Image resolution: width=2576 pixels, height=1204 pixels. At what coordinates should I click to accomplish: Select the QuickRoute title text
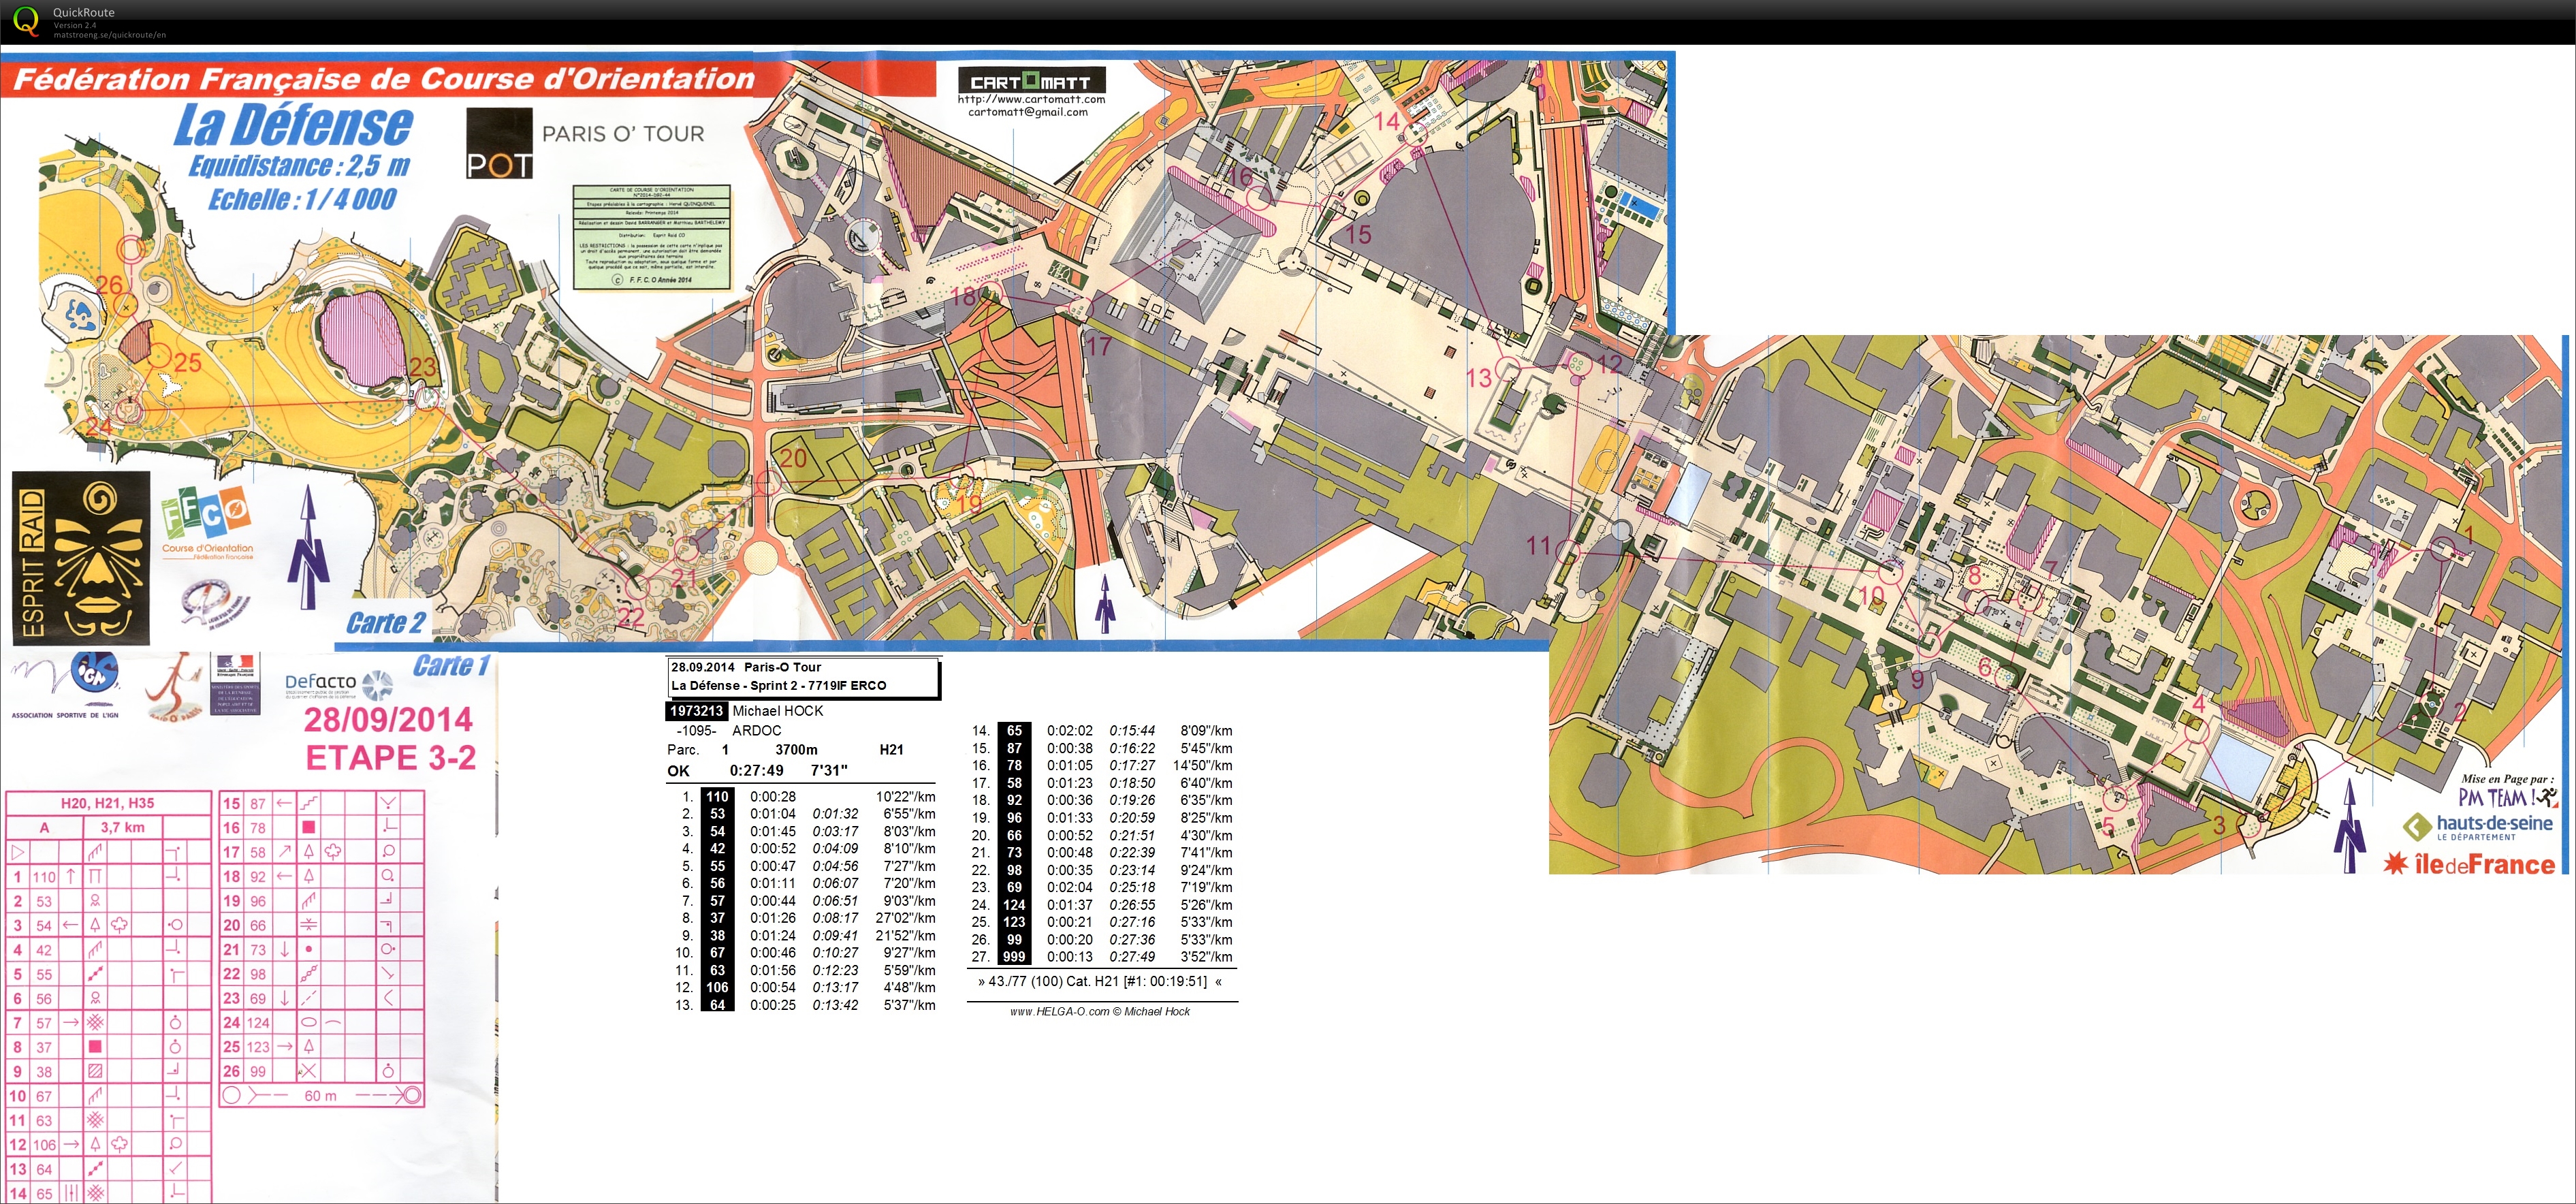point(84,12)
